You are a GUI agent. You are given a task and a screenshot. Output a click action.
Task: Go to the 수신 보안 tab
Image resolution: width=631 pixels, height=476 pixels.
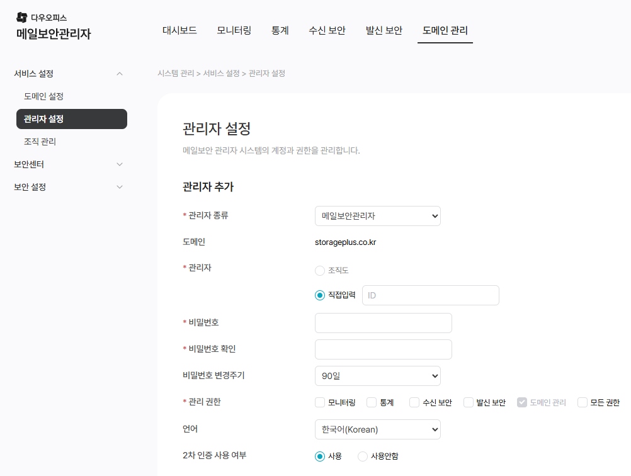coord(327,30)
